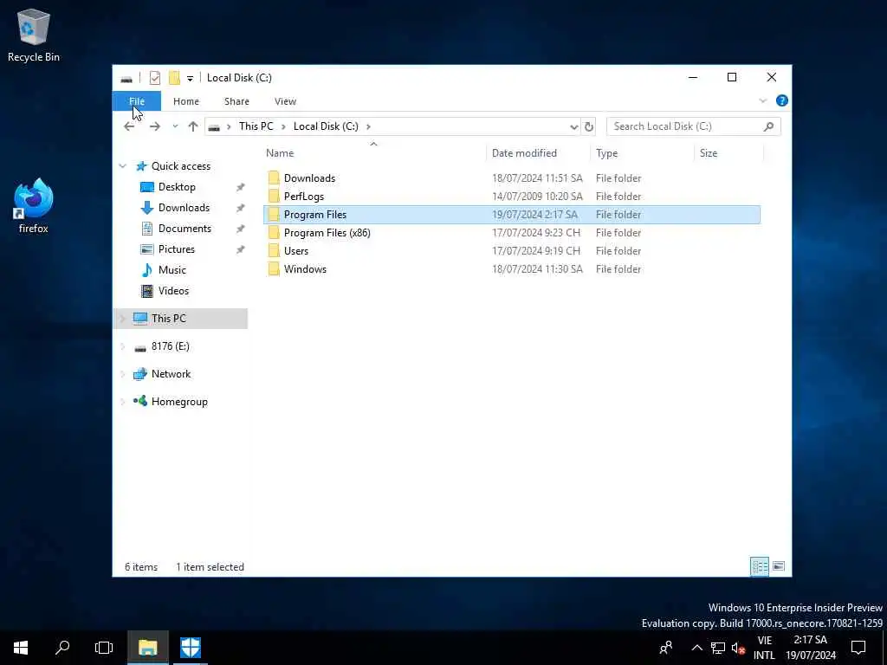Switch to Large icons view in status bar

(779, 566)
